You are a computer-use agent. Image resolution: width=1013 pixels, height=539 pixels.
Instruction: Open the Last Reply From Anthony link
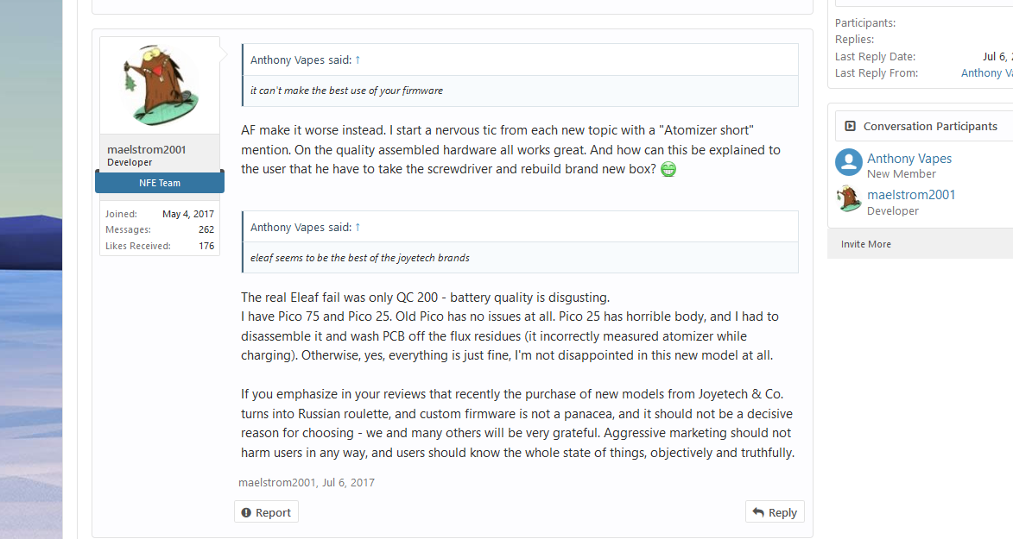986,73
